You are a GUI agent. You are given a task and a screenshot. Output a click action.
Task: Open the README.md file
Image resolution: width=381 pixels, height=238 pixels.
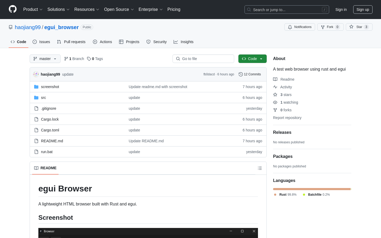point(52,141)
